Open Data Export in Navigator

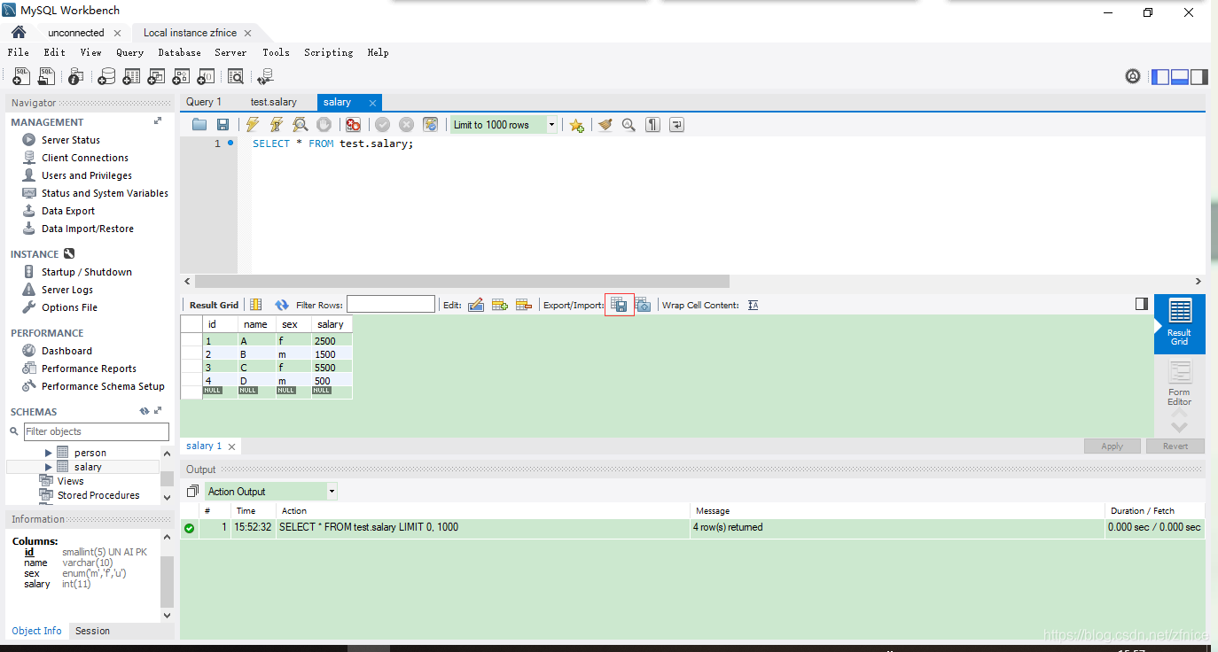[x=68, y=211]
